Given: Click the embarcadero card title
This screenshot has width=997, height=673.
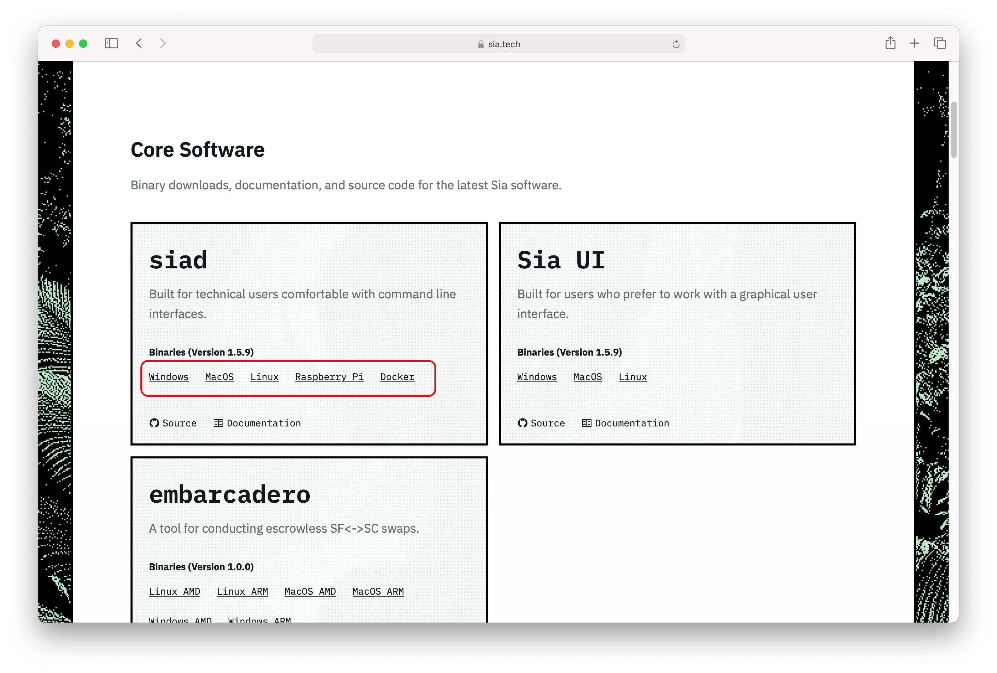Looking at the screenshot, I should coord(230,494).
